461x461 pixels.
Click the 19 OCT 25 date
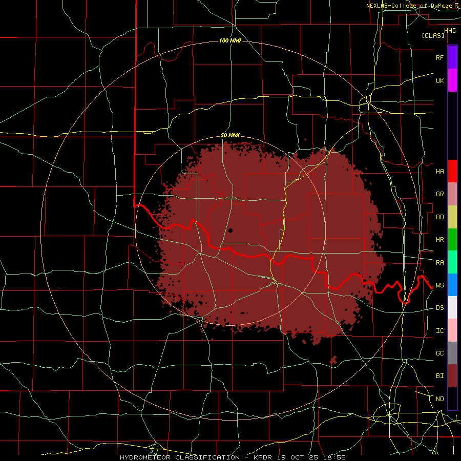(298, 457)
